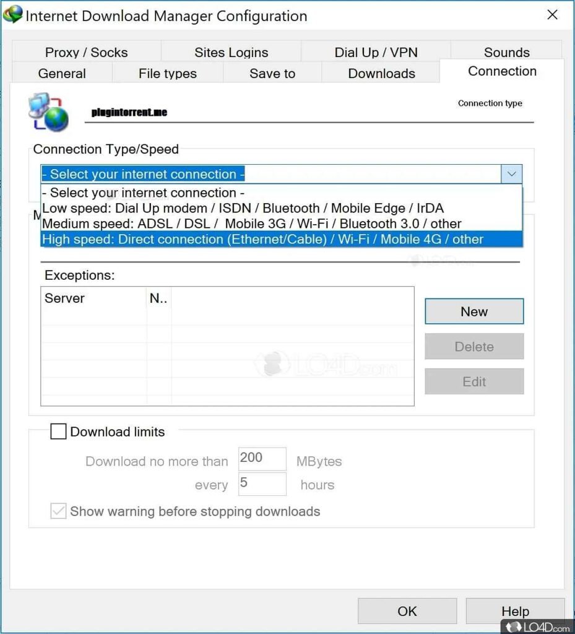Click the N.. column header

point(159,298)
